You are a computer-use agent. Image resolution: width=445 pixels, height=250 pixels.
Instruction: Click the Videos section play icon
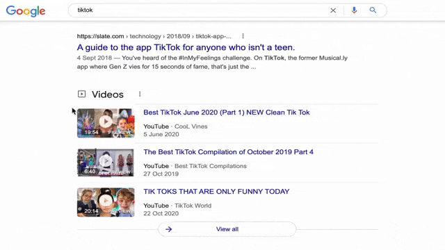tap(82, 94)
